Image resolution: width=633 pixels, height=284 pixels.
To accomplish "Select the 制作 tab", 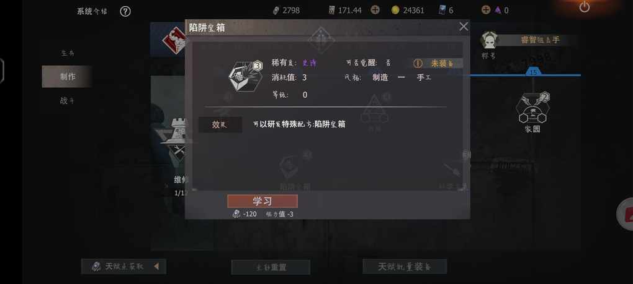I will point(67,77).
